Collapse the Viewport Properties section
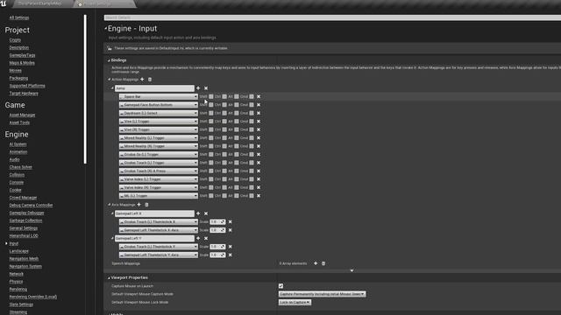 (x=109, y=277)
